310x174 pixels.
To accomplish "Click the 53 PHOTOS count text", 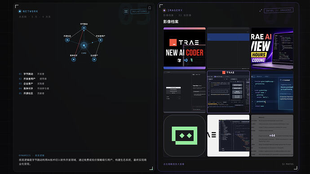I will point(288,164).
